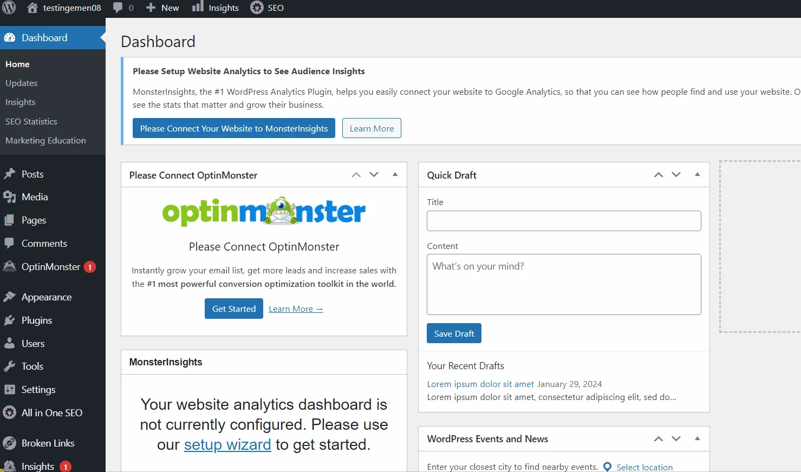Click the Appearance paintbrush icon

(9, 297)
